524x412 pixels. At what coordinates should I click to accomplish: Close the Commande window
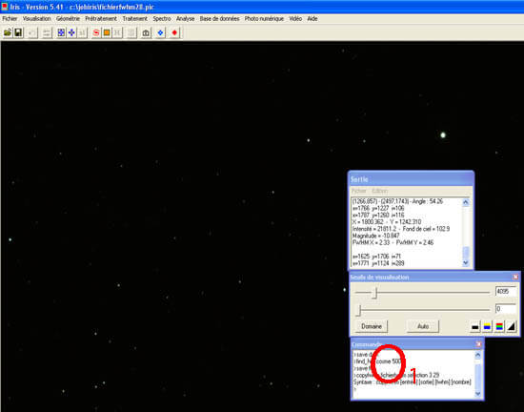(x=478, y=344)
